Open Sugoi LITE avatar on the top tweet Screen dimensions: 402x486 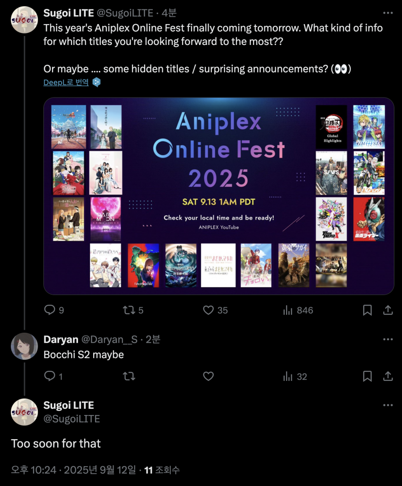tap(24, 19)
